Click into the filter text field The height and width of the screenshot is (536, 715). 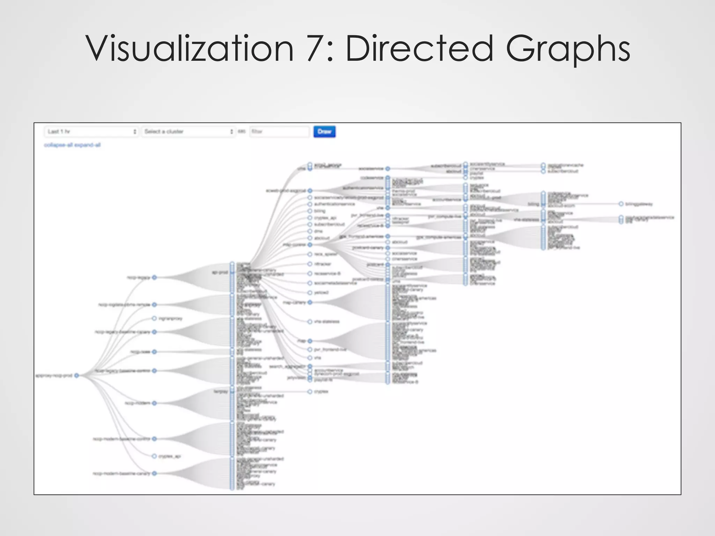[x=279, y=132]
